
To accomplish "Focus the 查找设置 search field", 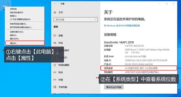I will coord(76,20).
